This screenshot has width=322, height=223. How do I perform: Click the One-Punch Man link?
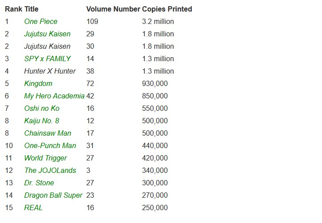point(50,145)
